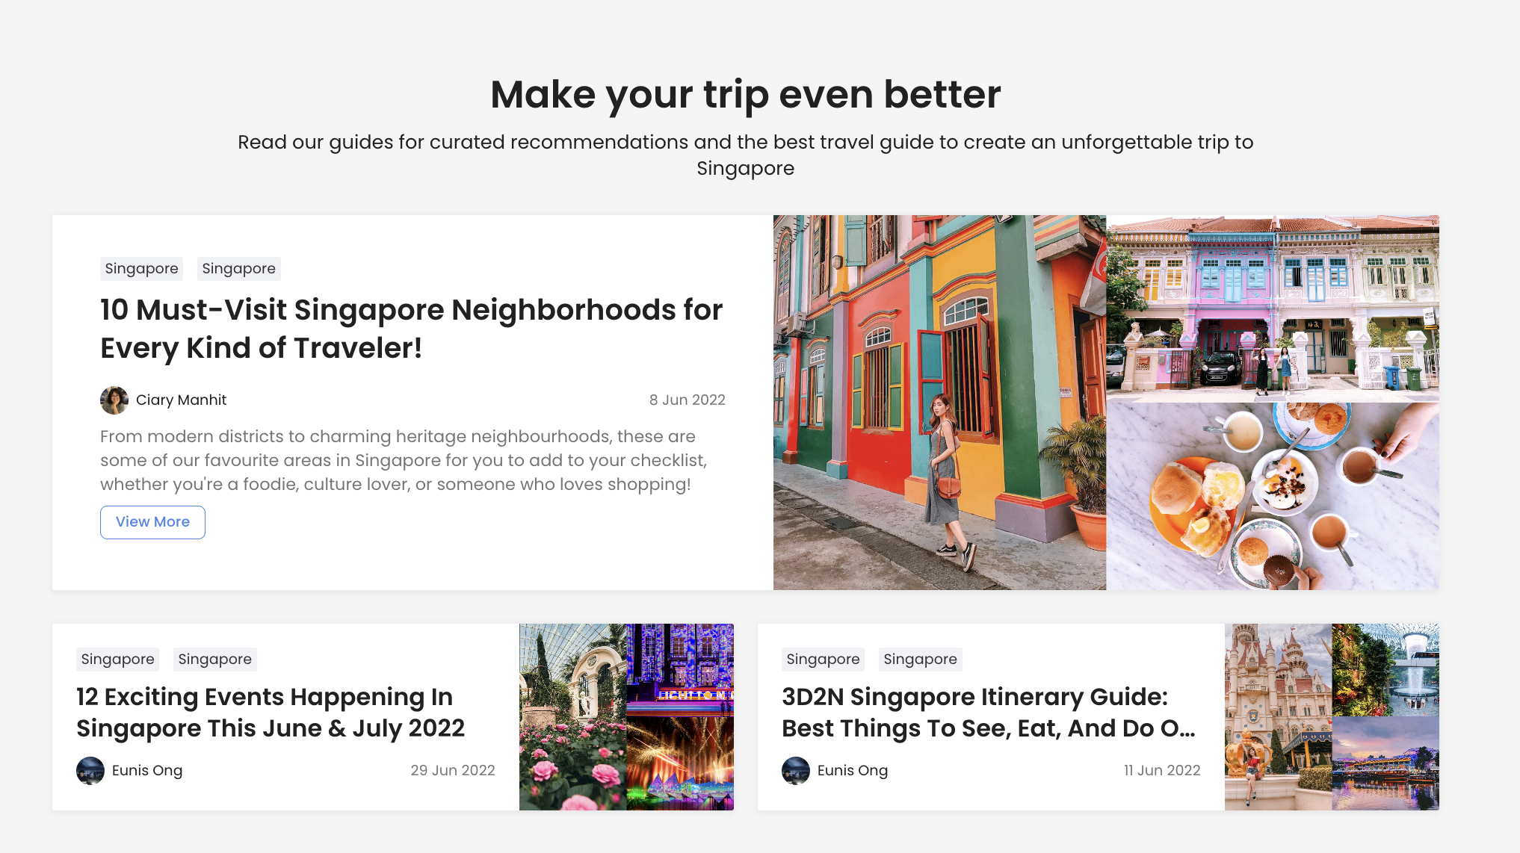Open the View More button
Image resolution: width=1520 pixels, height=853 pixels.
tap(152, 522)
